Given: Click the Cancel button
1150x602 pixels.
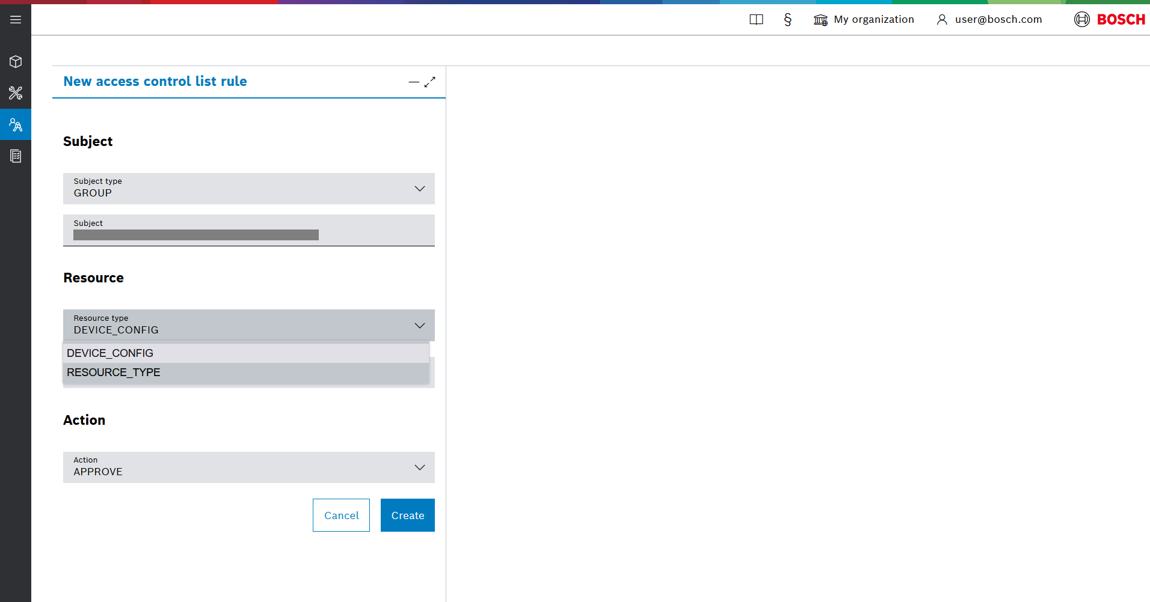Looking at the screenshot, I should point(341,515).
